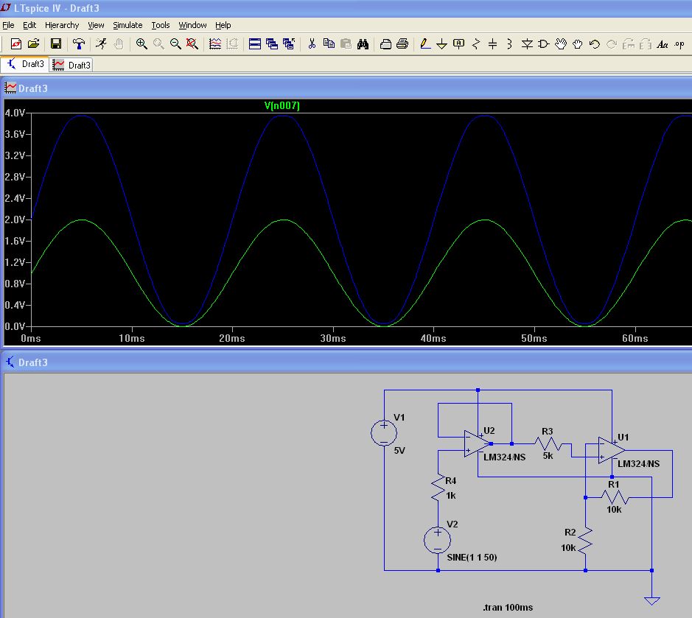Click the Save floppy disk icon

(56, 44)
